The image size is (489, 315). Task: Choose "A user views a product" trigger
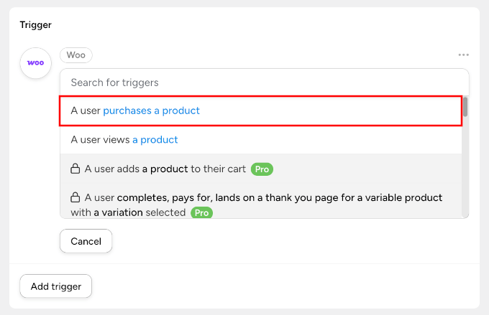260,140
